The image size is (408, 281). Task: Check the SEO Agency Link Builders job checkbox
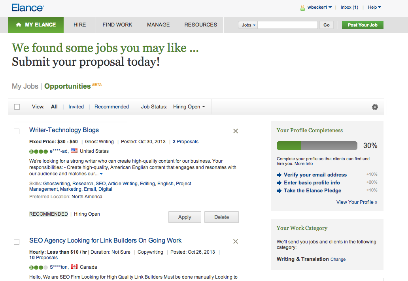click(16, 242)
